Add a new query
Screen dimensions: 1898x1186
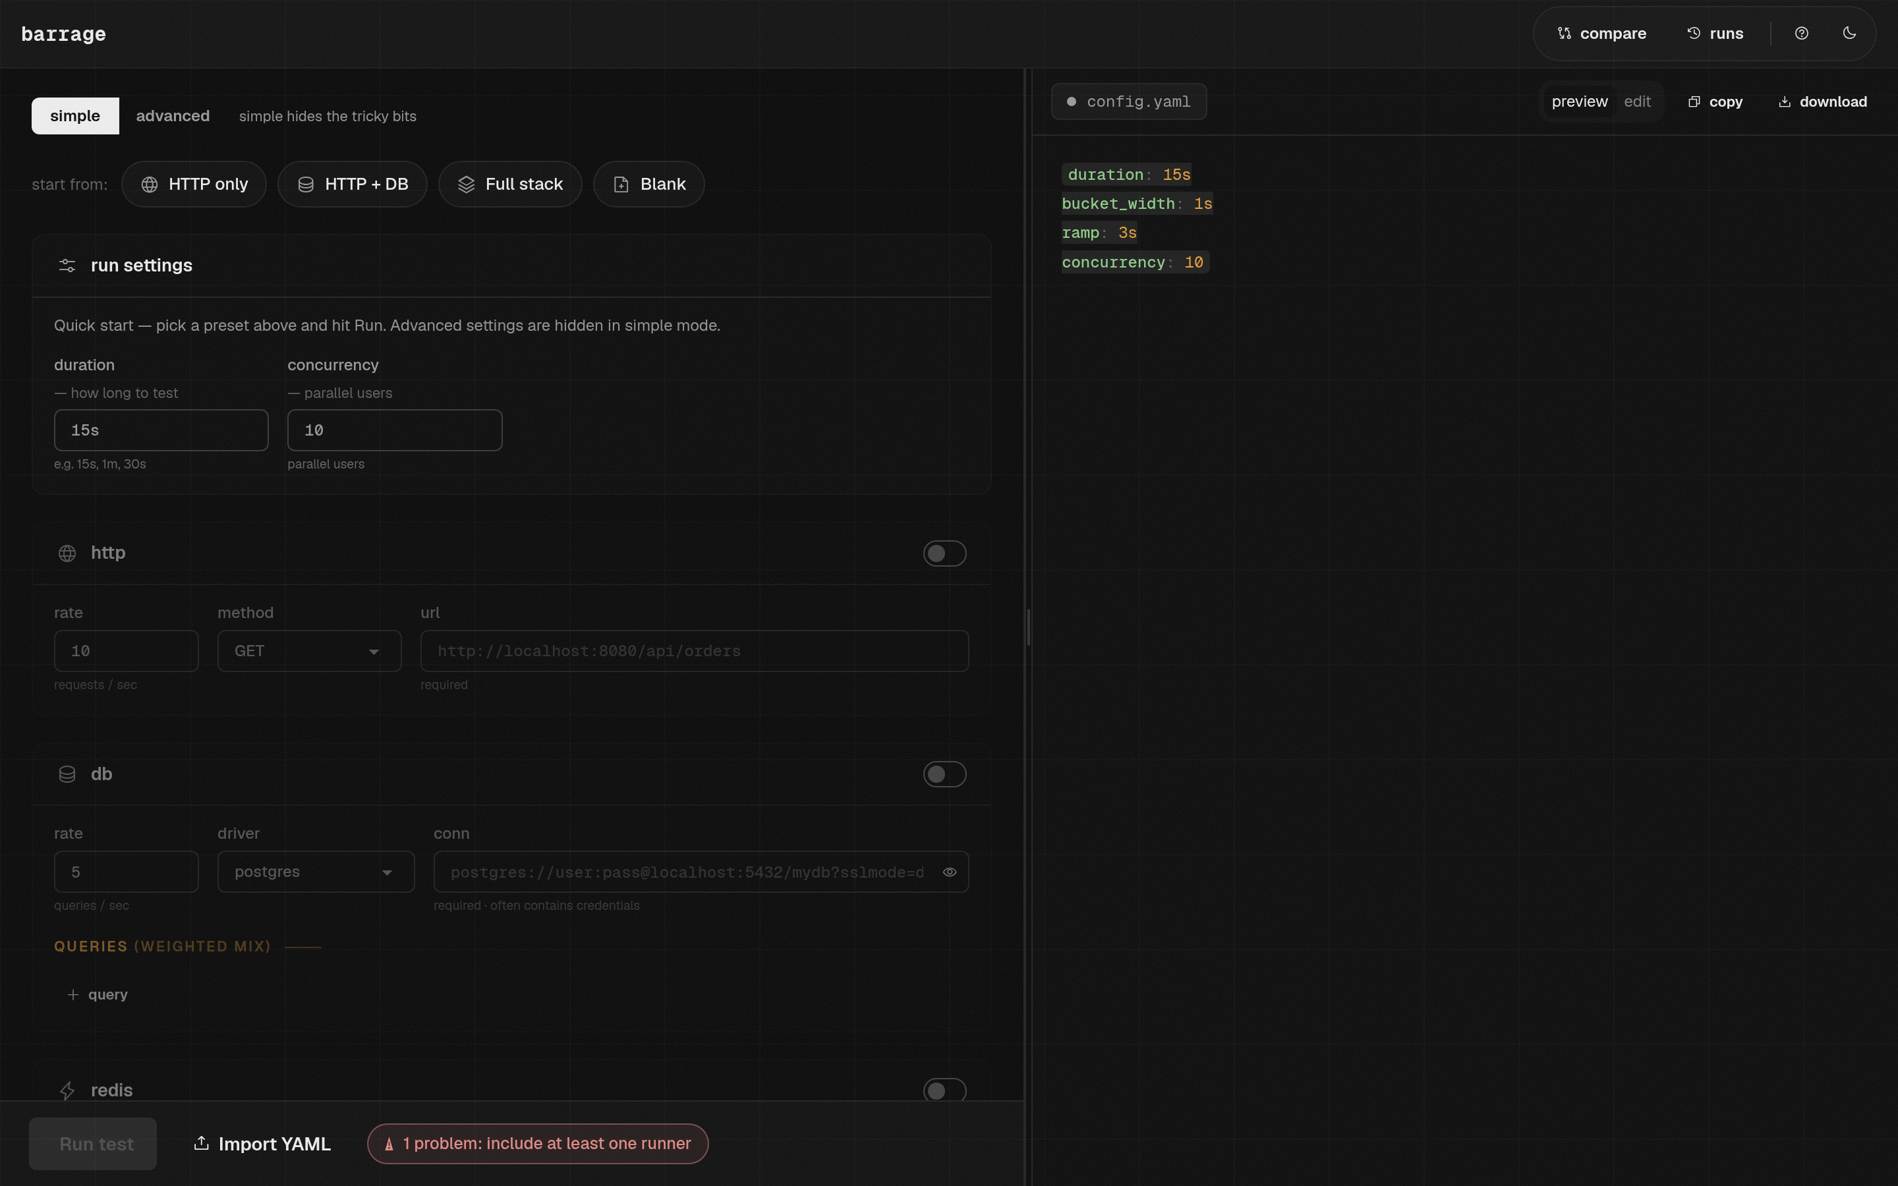click(98, 995)
